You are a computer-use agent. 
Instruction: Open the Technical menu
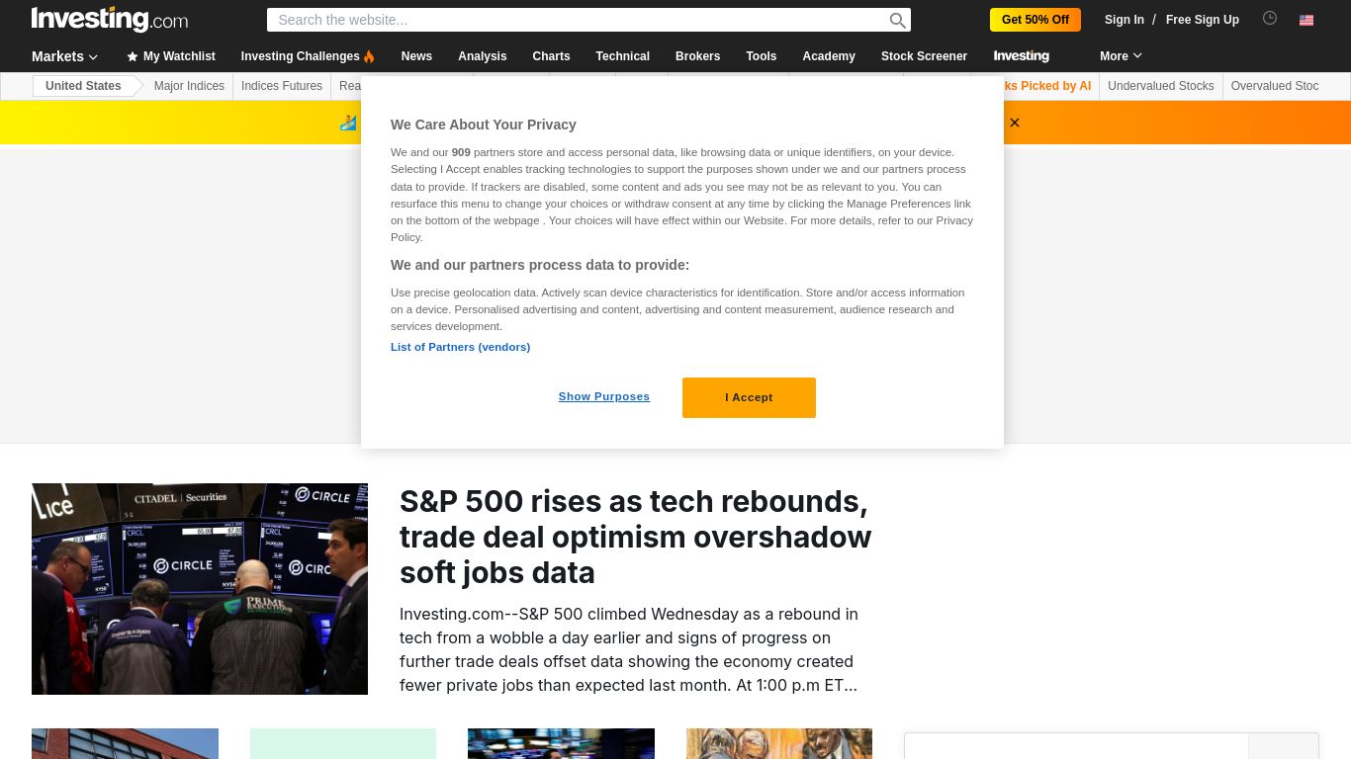click(622, 56)
